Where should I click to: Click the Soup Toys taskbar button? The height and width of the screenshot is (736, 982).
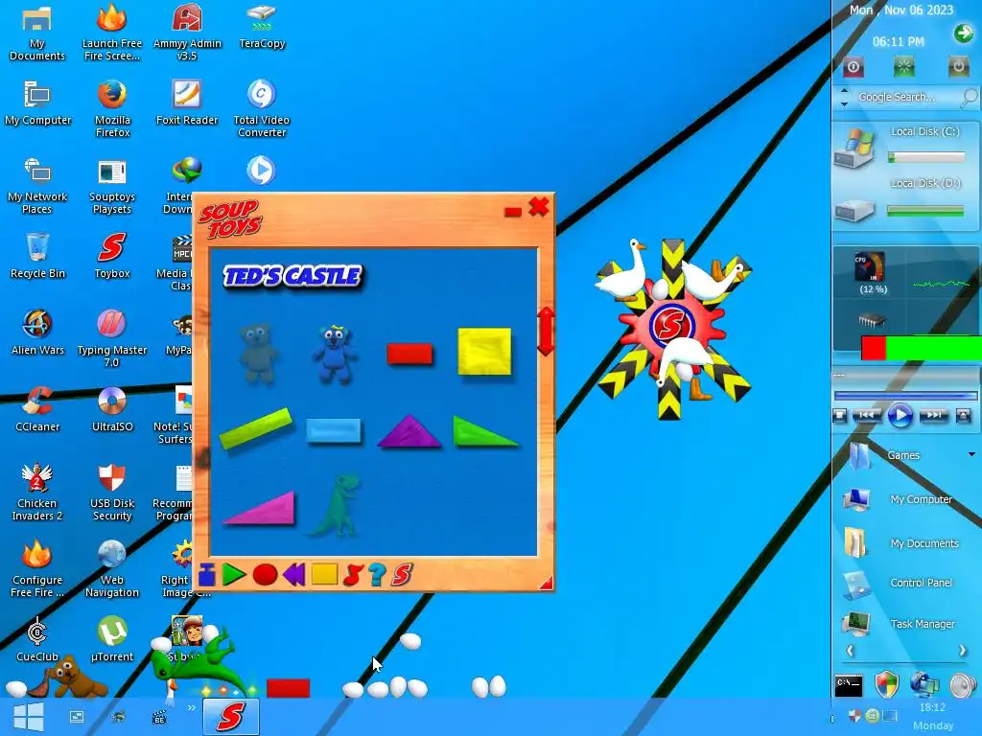click(x=230, y=717)
